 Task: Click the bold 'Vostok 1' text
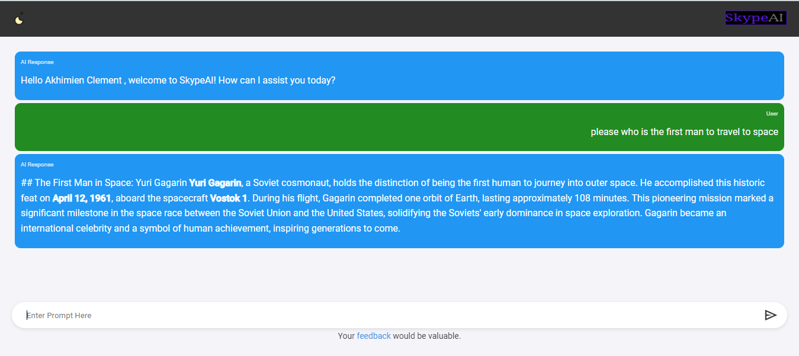pyautogui.click(x=229, y=198)
